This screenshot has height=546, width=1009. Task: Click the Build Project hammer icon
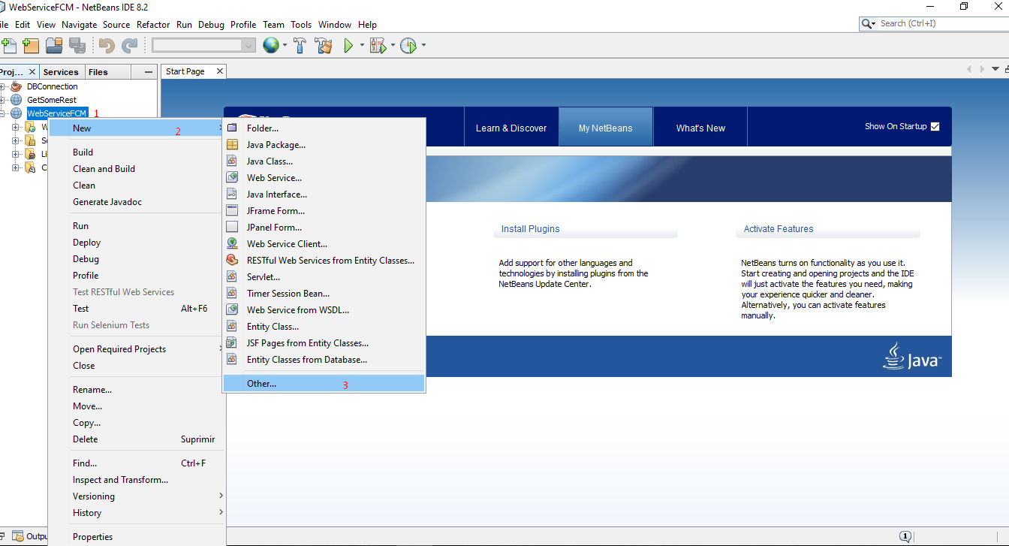[x=300, y=46]
